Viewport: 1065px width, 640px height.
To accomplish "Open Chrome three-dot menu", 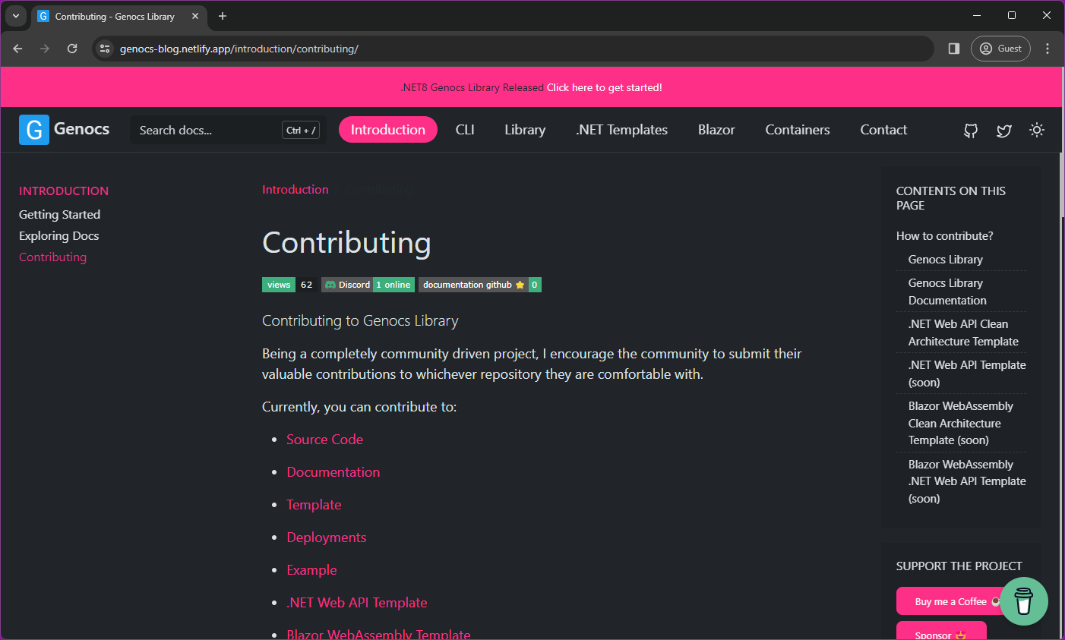I will tap(1048, 49).
